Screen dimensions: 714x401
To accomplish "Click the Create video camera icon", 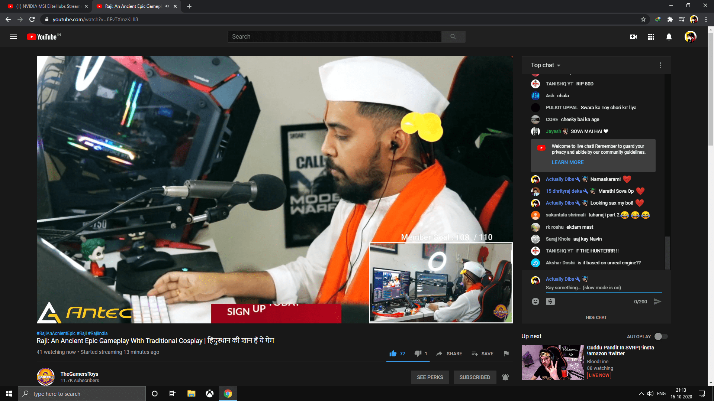I will tap(633, 37).
